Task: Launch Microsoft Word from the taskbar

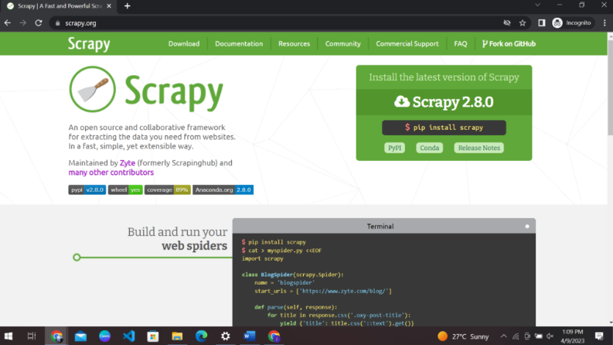Action: [249, 336]
